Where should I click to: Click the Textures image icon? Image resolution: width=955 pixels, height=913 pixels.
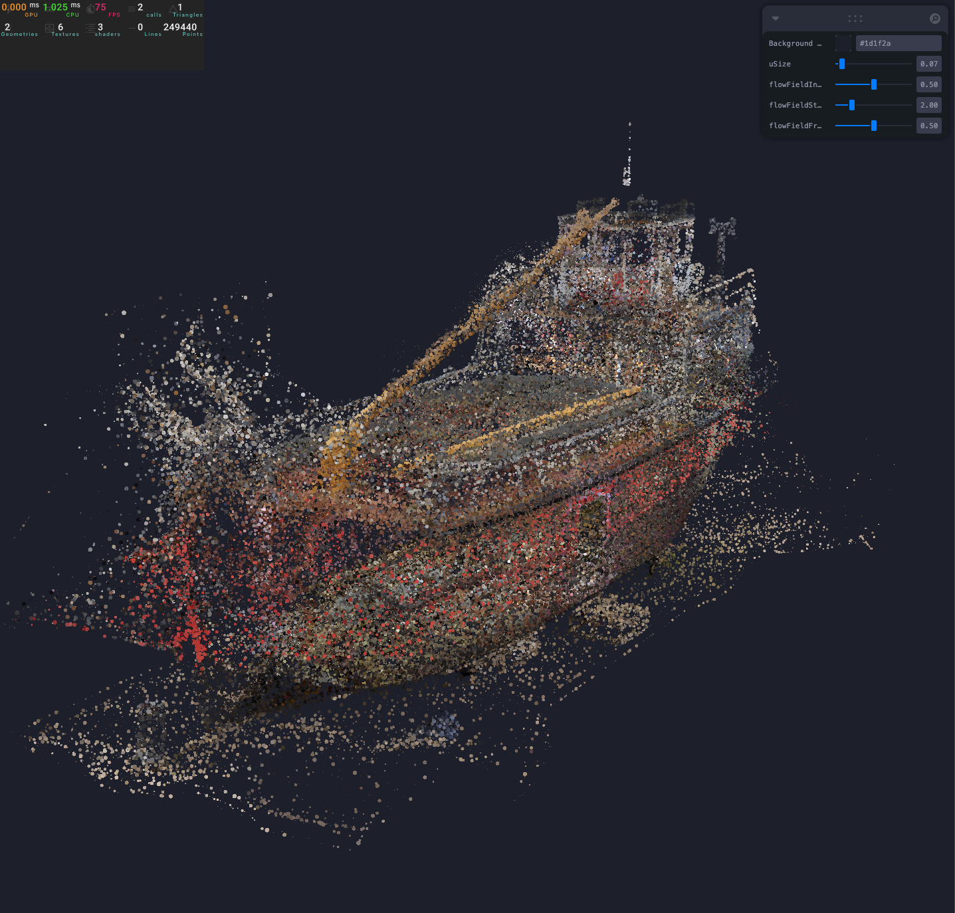(x=49, y=28)
